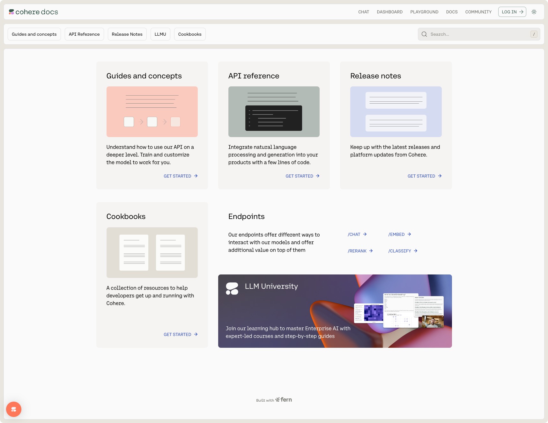Click the Cohere docs logo
The width and height of the screenshot is (548, 423).
tap(33, 12)
